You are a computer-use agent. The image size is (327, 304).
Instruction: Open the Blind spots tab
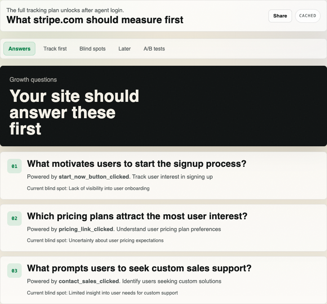point(92,49)
